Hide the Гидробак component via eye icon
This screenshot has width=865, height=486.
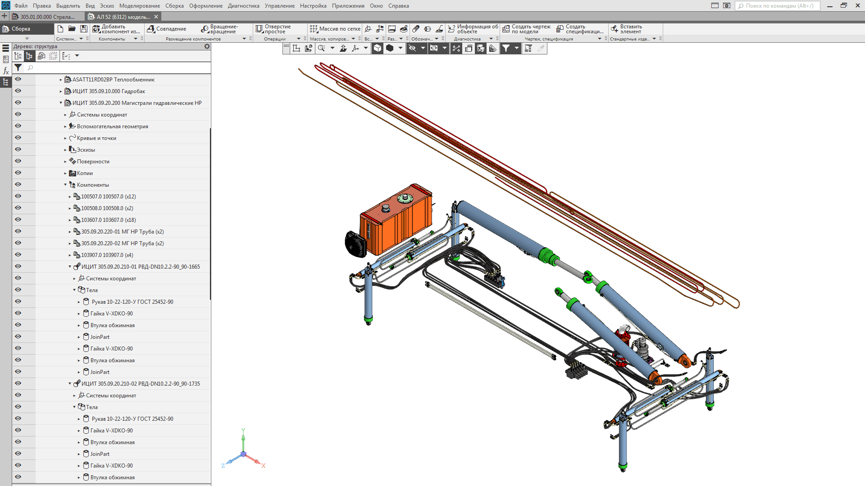pyautogui.click(x=18, y=91)
